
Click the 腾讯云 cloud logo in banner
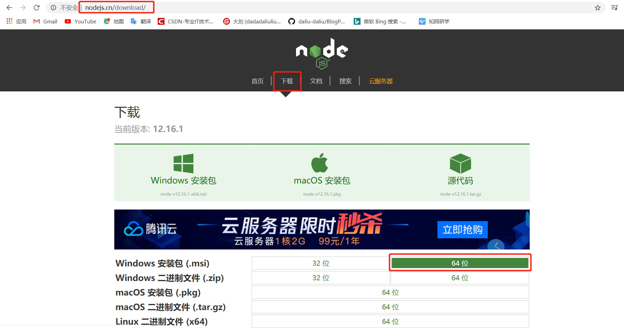click(150, 229)
